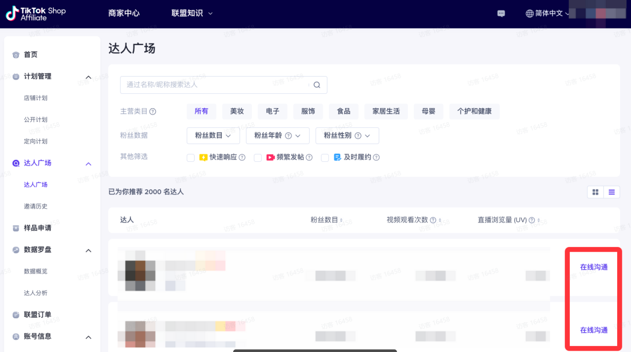The image size is (631, 352).
Task: Collapse the 账号信息 sidebar section
Action: click(x=88, y=337)
